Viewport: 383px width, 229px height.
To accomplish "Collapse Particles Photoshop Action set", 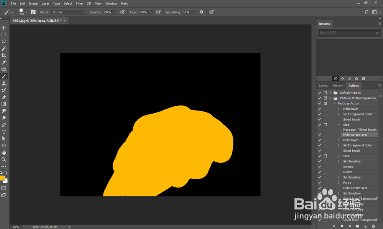I will (x=330, y=98).
